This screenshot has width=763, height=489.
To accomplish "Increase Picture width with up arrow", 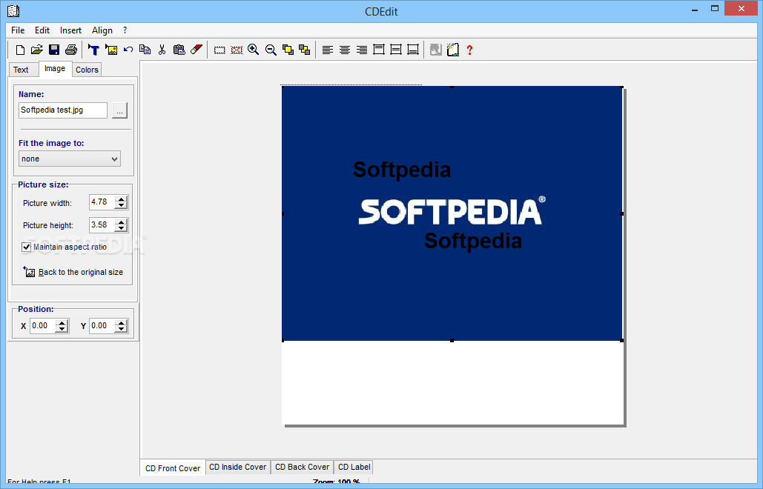I will pos(121,199).
